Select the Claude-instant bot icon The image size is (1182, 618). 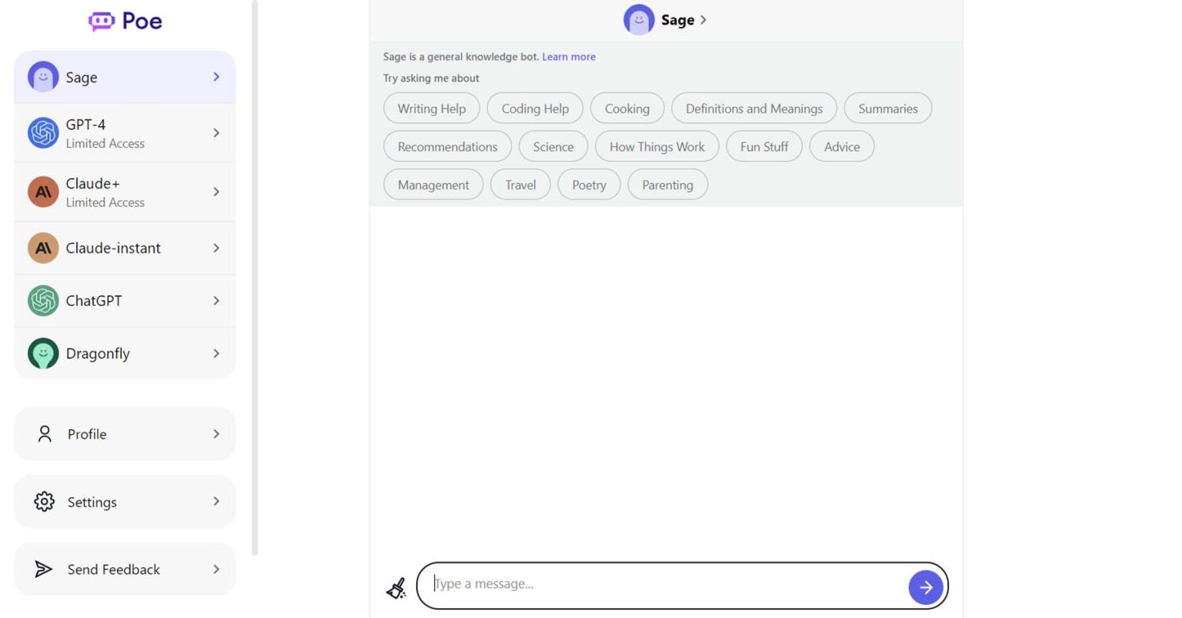pyautogui.click(x=43, y=248)
